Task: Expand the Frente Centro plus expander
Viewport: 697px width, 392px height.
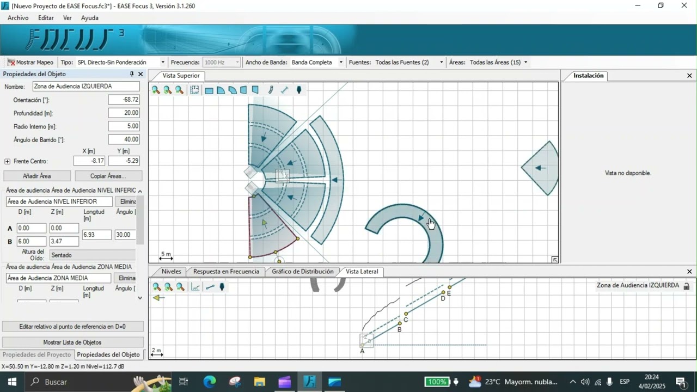Action: (7, 162)
